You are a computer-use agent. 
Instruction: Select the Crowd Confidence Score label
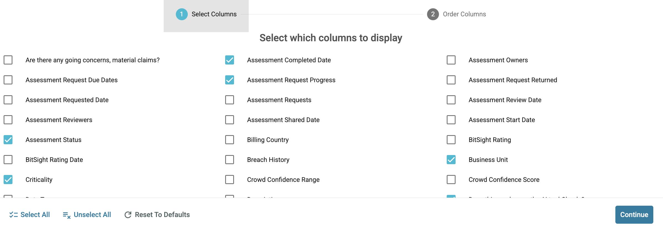[504, 180]
